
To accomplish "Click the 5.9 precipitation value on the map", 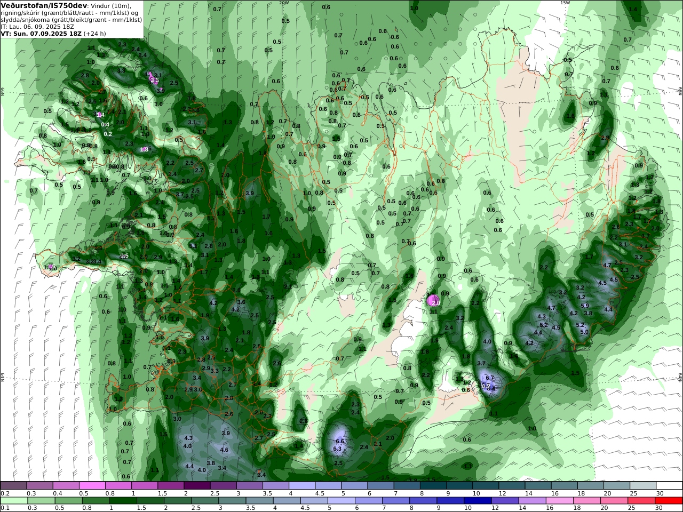I will 585,306.
